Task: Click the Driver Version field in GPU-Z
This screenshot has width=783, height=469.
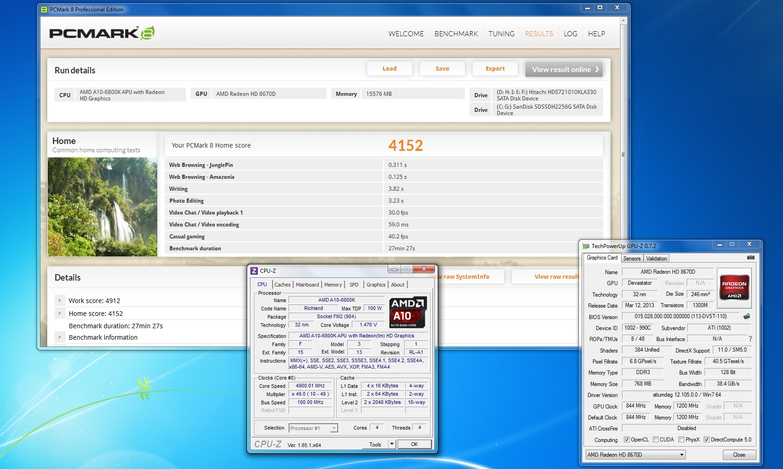Action: coord(687,395)
